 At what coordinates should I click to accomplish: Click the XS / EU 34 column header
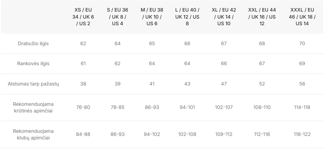(x=83, y=17)
